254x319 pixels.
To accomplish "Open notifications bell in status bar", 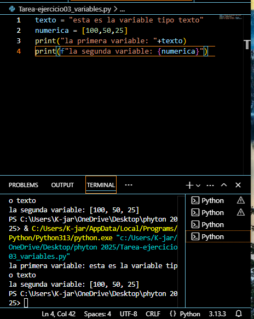I will (x=239, y=314).
